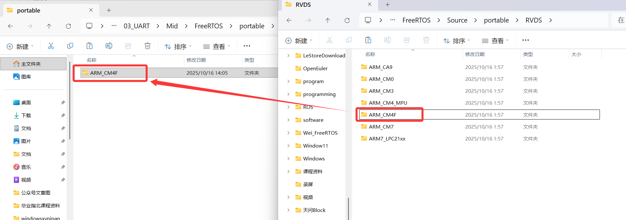
Task: Open new tab in RVDS window
Action: point(388,5)
